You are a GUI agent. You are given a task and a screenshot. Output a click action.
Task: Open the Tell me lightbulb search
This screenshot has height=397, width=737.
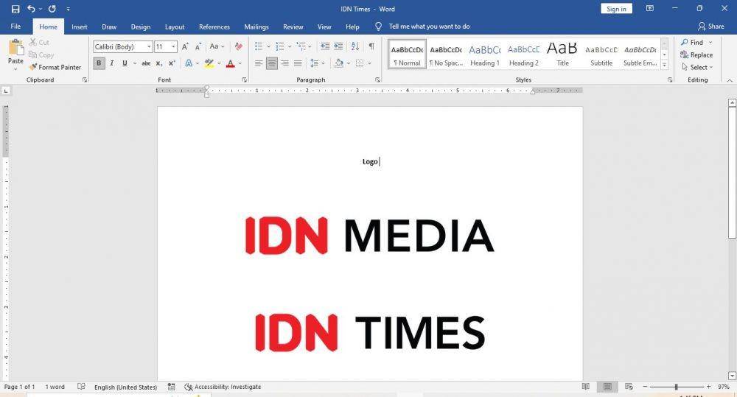[378, 27]
